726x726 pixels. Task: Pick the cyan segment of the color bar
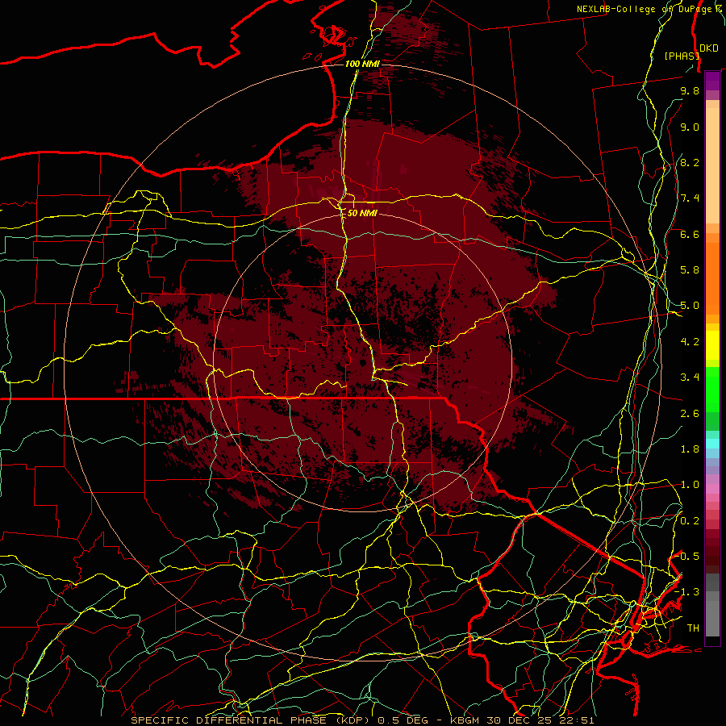click(x=712, y=443)
